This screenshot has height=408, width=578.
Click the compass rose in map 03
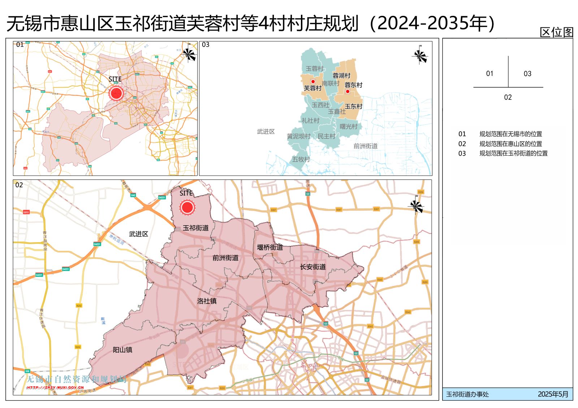[420, 56]
